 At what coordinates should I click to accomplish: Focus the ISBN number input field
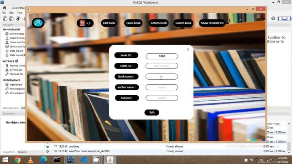click(x=162, y=66)
